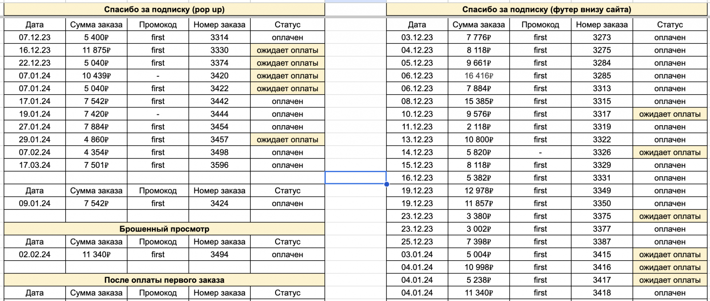The image size is (710, 301).
Task: Select the header 'Спасибо за подписку (pop up)'
Action: pyautogui.click(x=164, y=9)
